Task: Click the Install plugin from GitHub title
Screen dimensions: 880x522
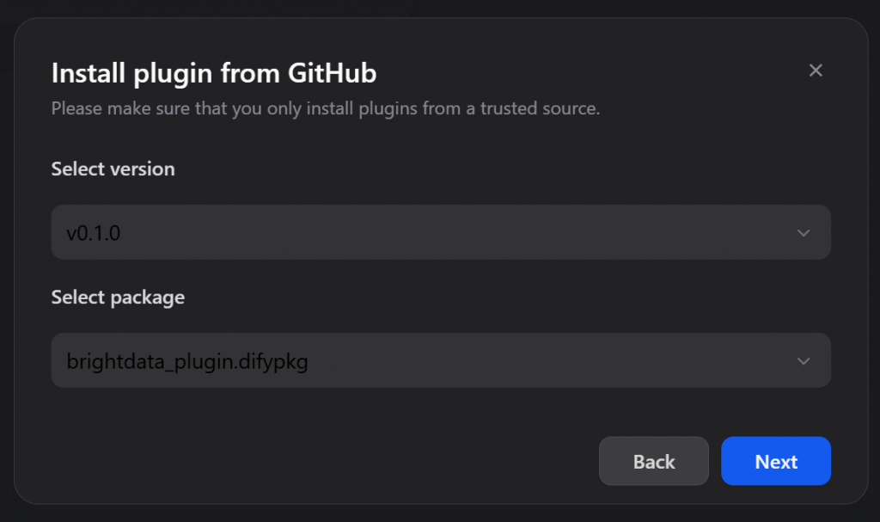Action: [x=213, y=72]
